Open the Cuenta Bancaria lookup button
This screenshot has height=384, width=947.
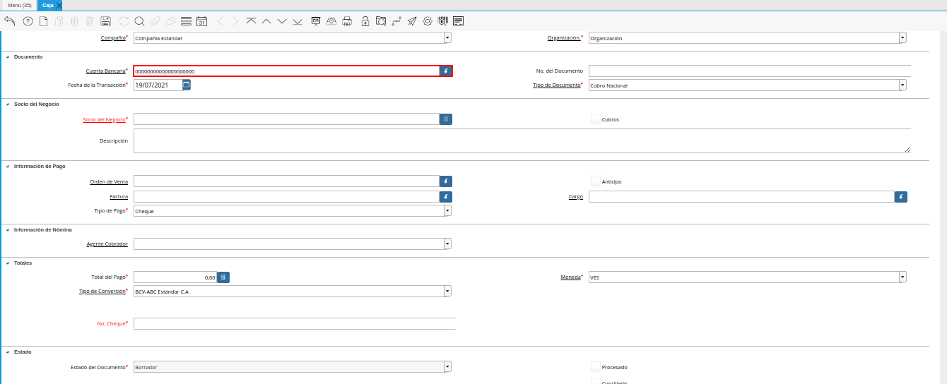[x=446, y=71]
